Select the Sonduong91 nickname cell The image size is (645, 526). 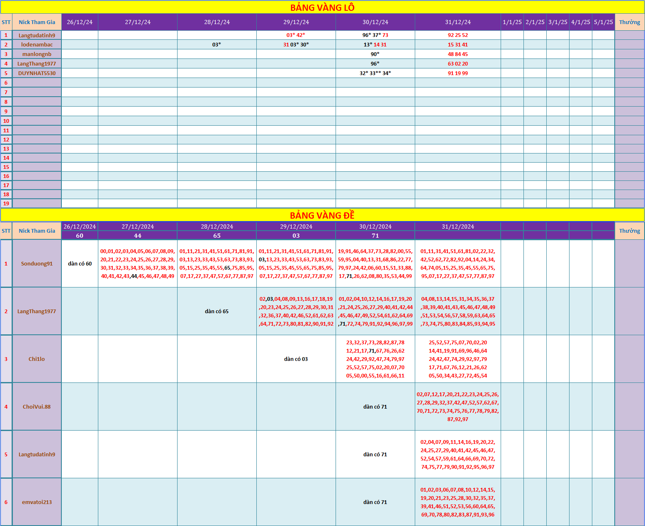37,264
